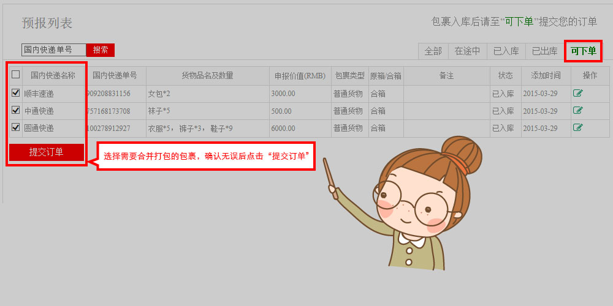Focus the 国内快递单号 search field
Viewport: 613px width, 306px height.
point(53,50)
